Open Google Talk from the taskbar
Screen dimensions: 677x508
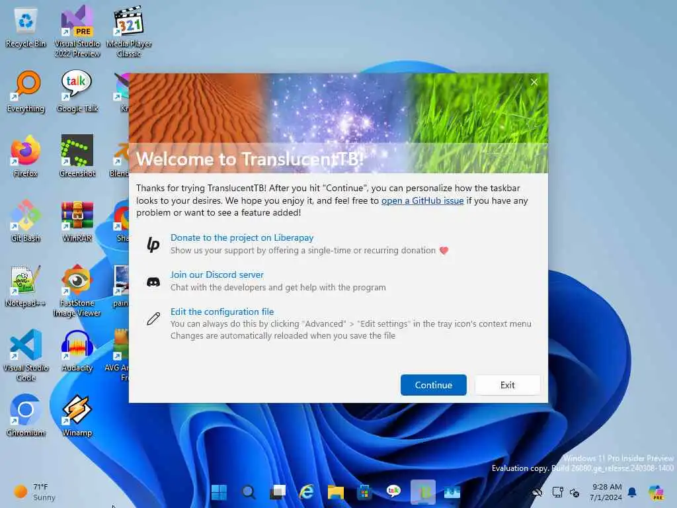393,492
